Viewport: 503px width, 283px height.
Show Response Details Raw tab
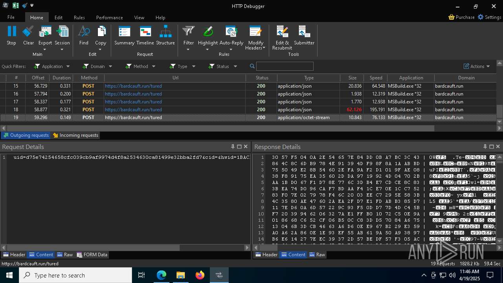[318, 255]
